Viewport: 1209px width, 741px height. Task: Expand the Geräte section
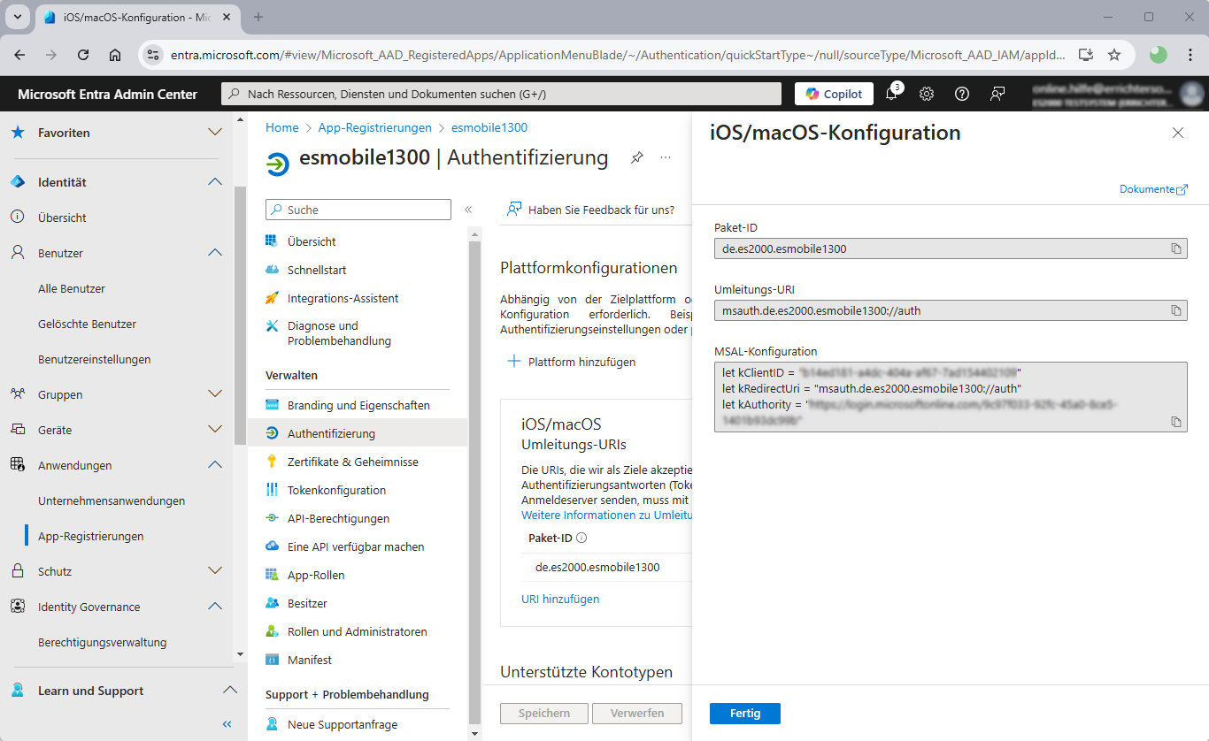(214, 430)
